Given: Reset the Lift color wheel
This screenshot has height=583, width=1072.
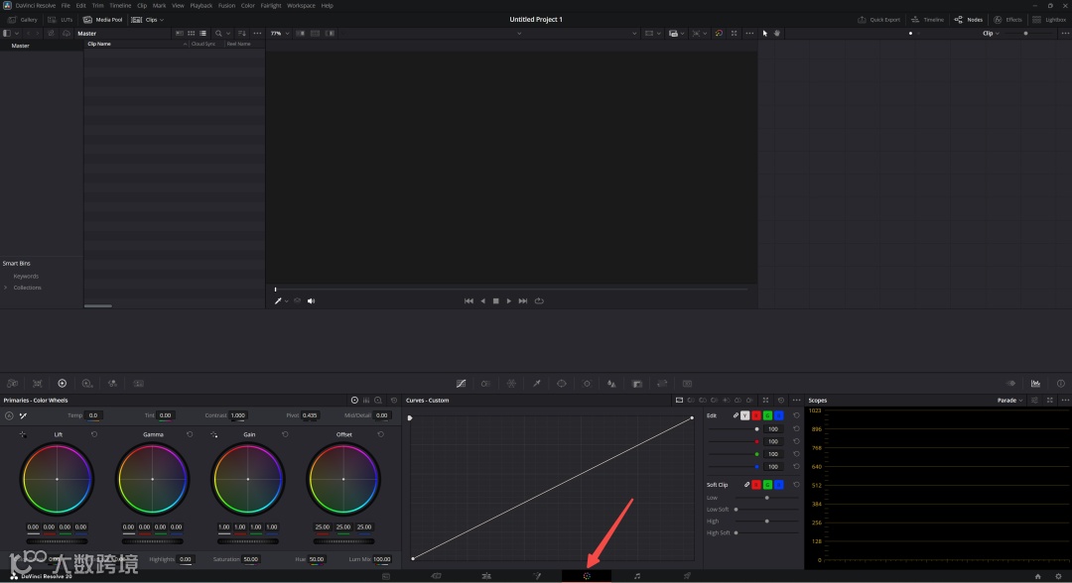Looking at the screenshot, I should 94,434.
